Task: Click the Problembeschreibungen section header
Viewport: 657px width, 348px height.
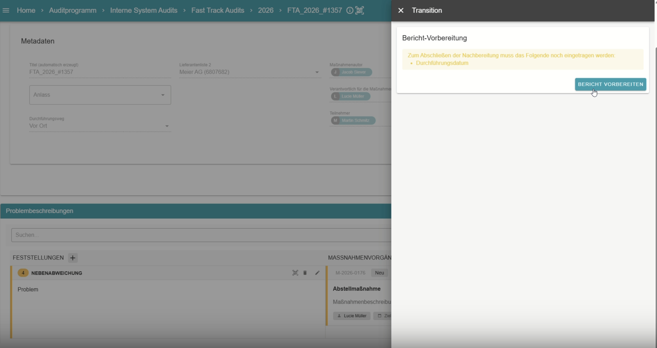Action: (196, 211)
